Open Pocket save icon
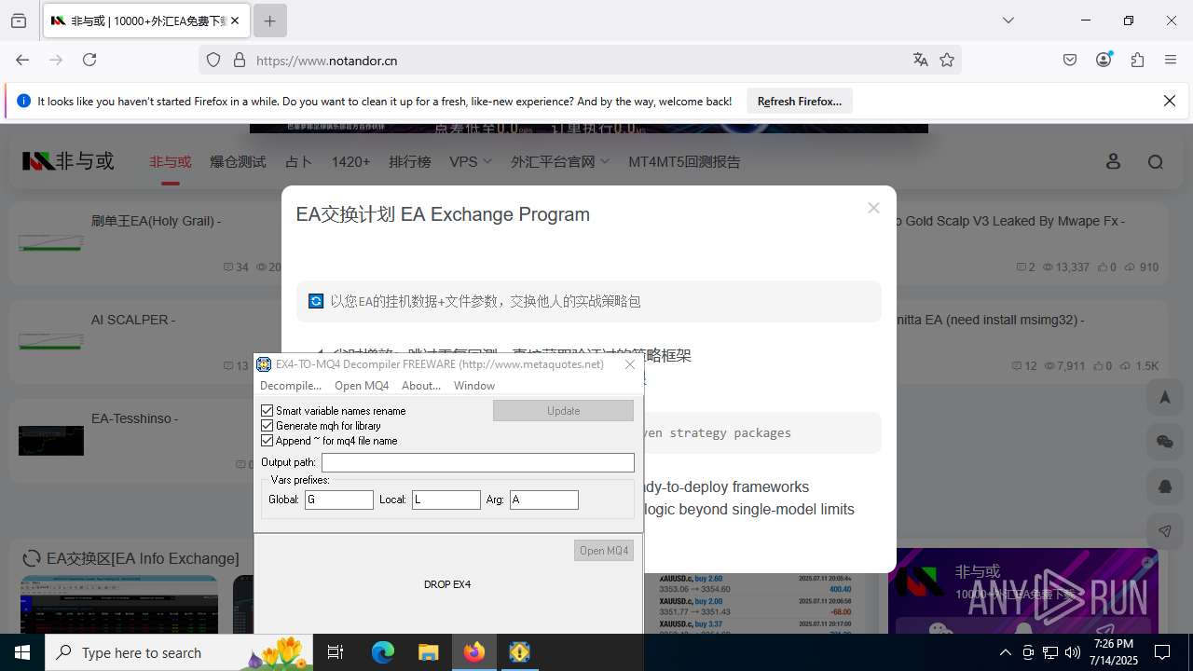 coord(1070,60)
